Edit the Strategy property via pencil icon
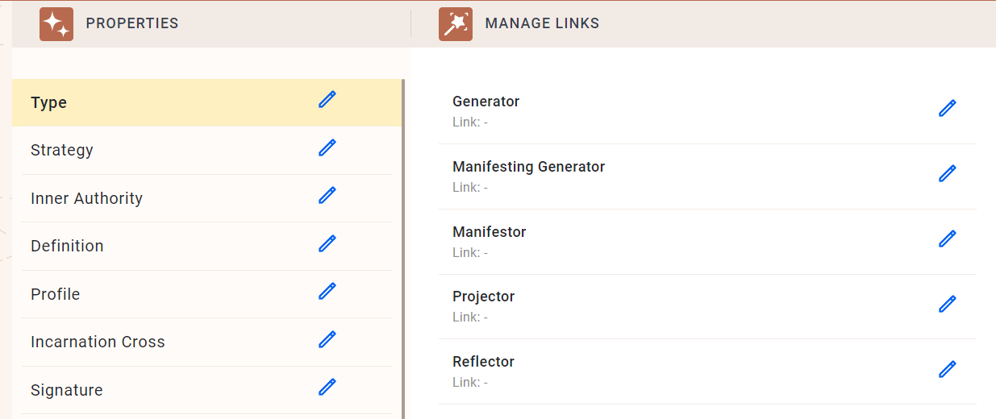The height and width of the screenshot is (419, 996). pos(327,147)
